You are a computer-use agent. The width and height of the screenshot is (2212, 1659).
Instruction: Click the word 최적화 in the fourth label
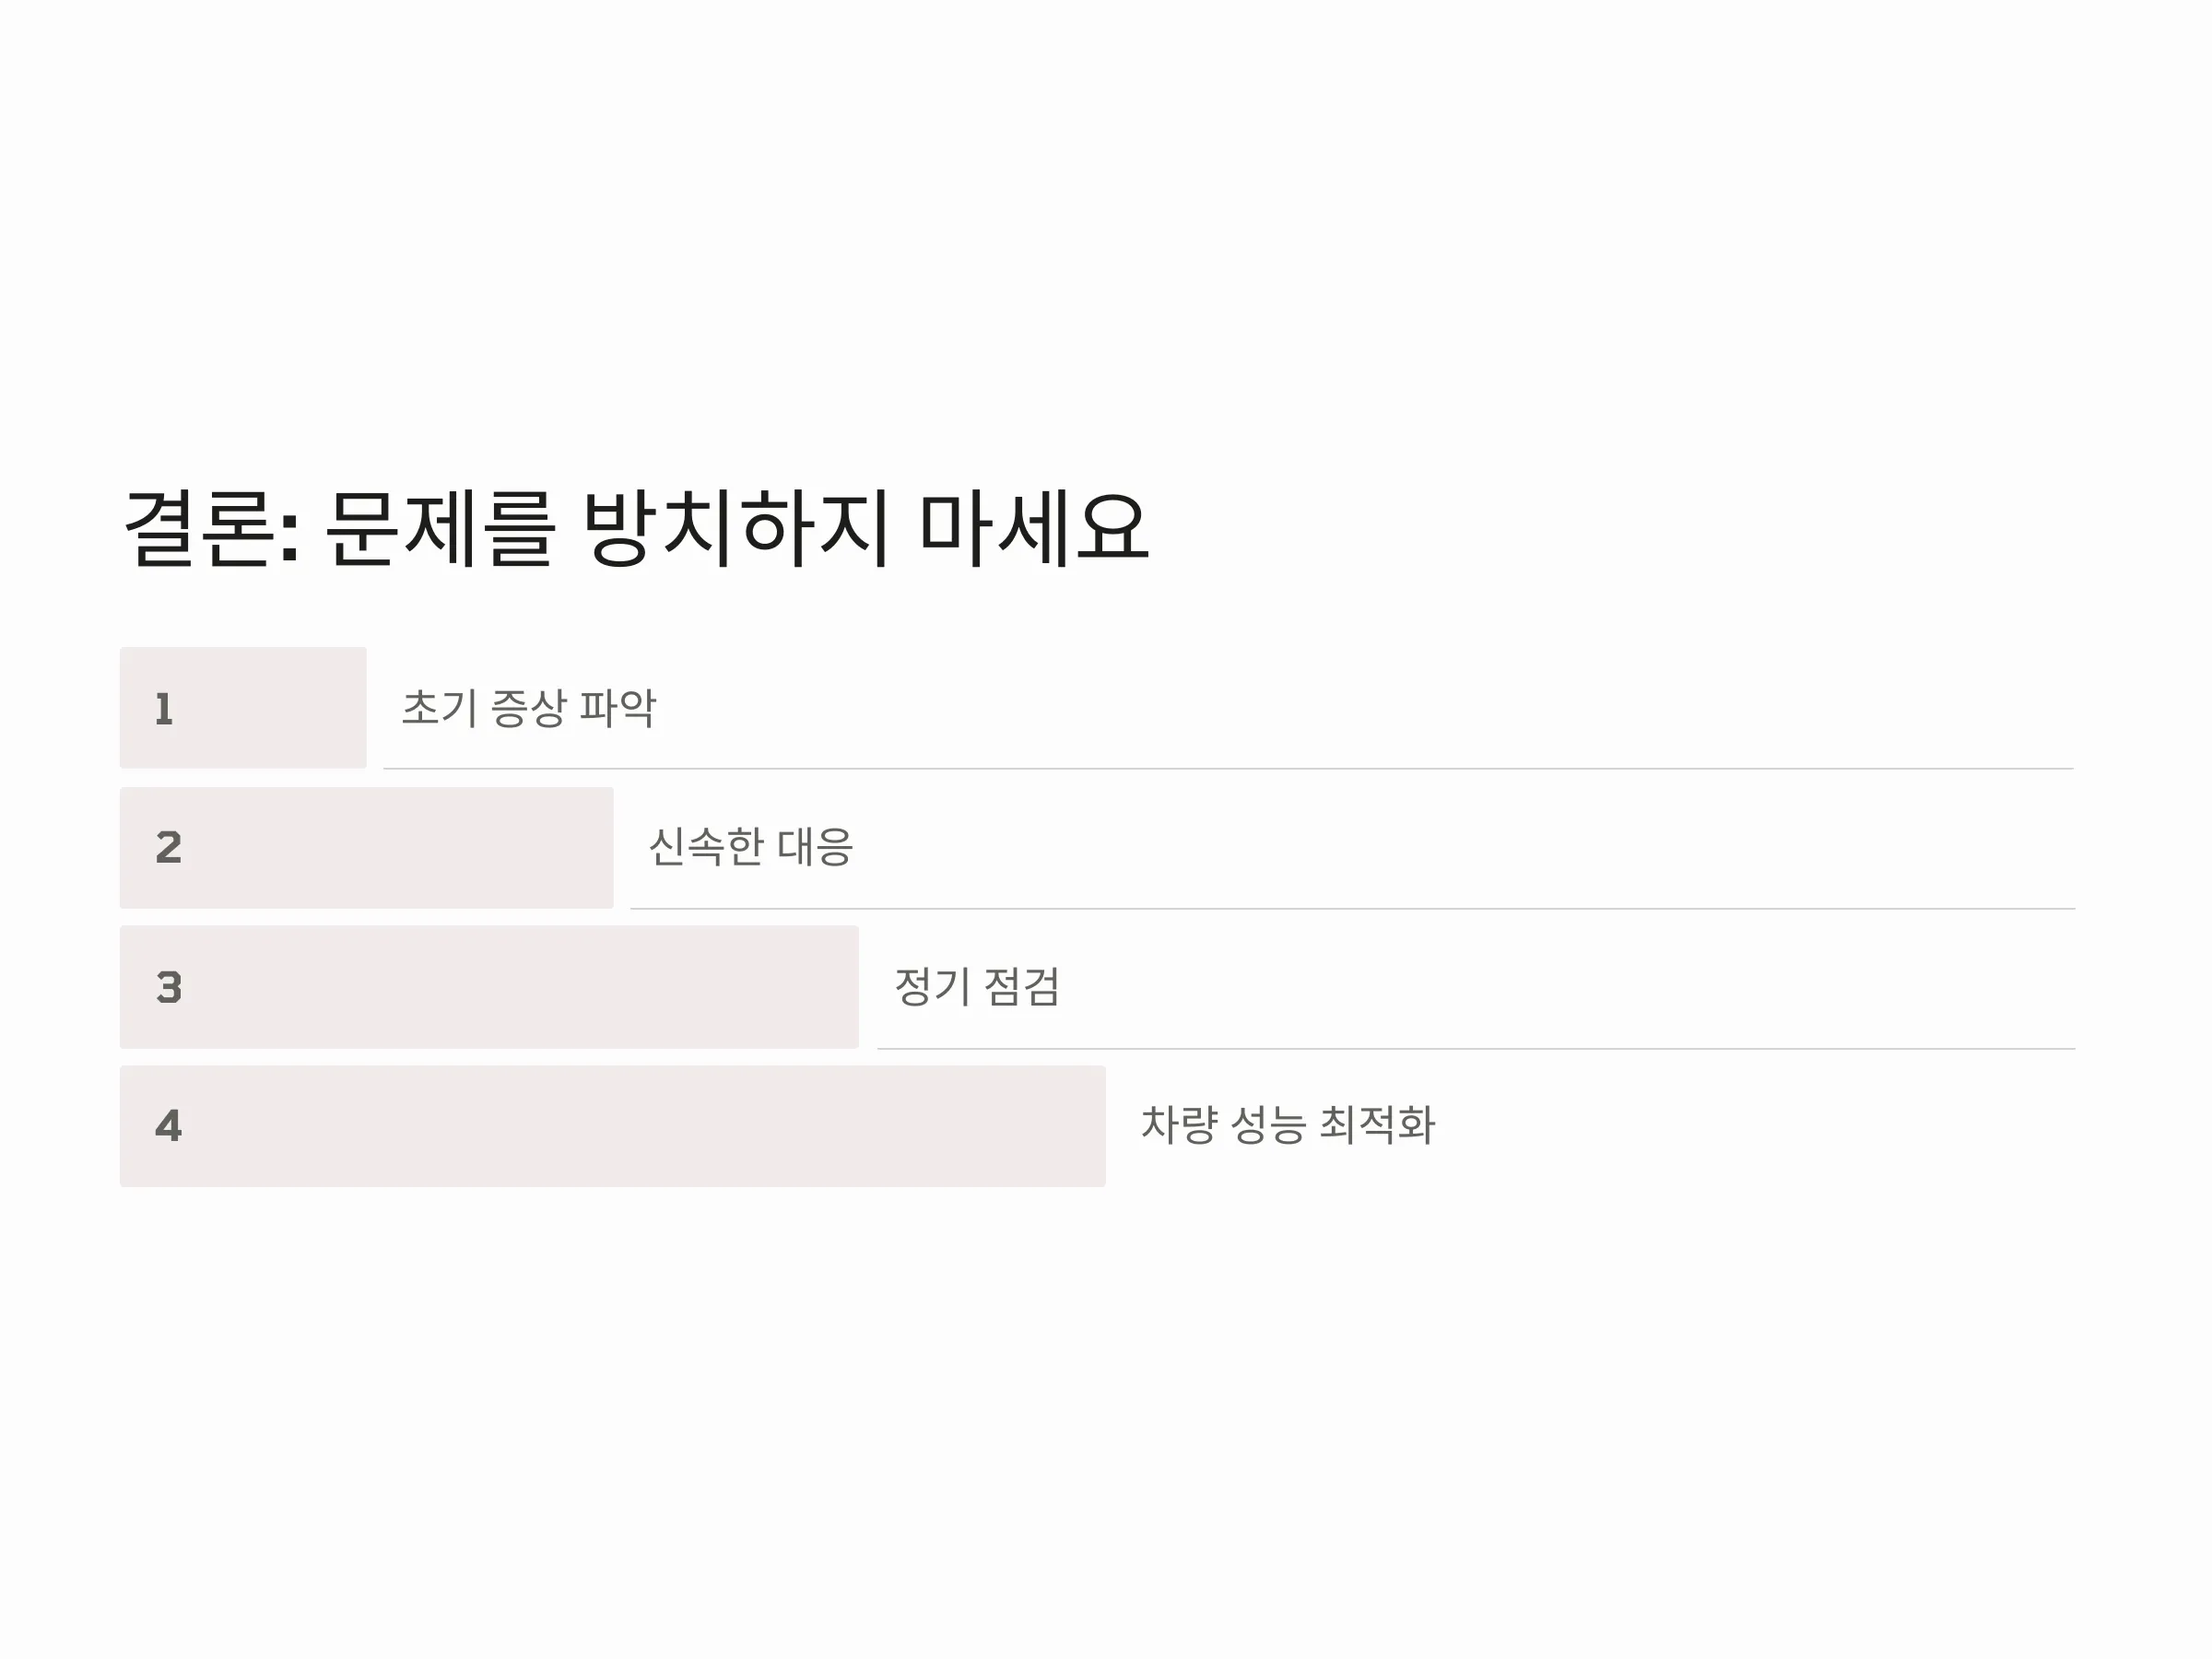tap(1377, 1125)
